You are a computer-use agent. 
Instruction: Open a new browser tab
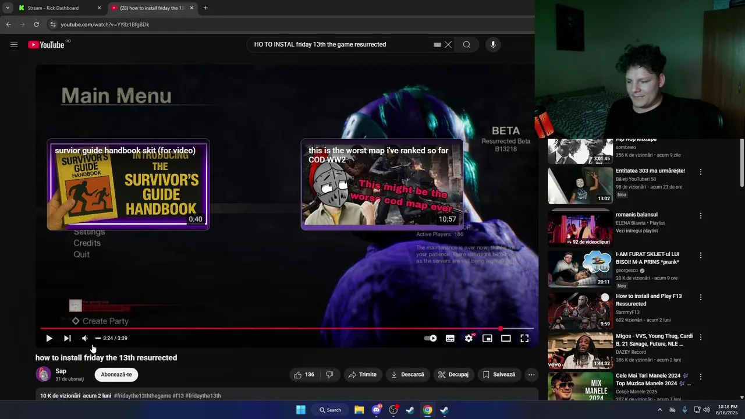coord(205,8)
